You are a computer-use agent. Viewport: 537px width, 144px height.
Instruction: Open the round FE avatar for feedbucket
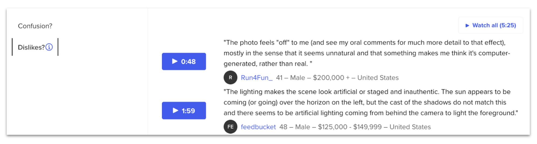(230, 127)
